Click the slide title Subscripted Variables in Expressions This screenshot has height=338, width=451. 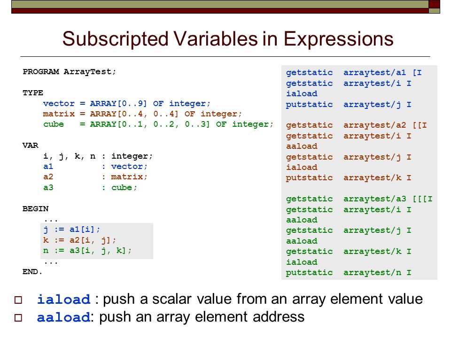pos(228,39)
